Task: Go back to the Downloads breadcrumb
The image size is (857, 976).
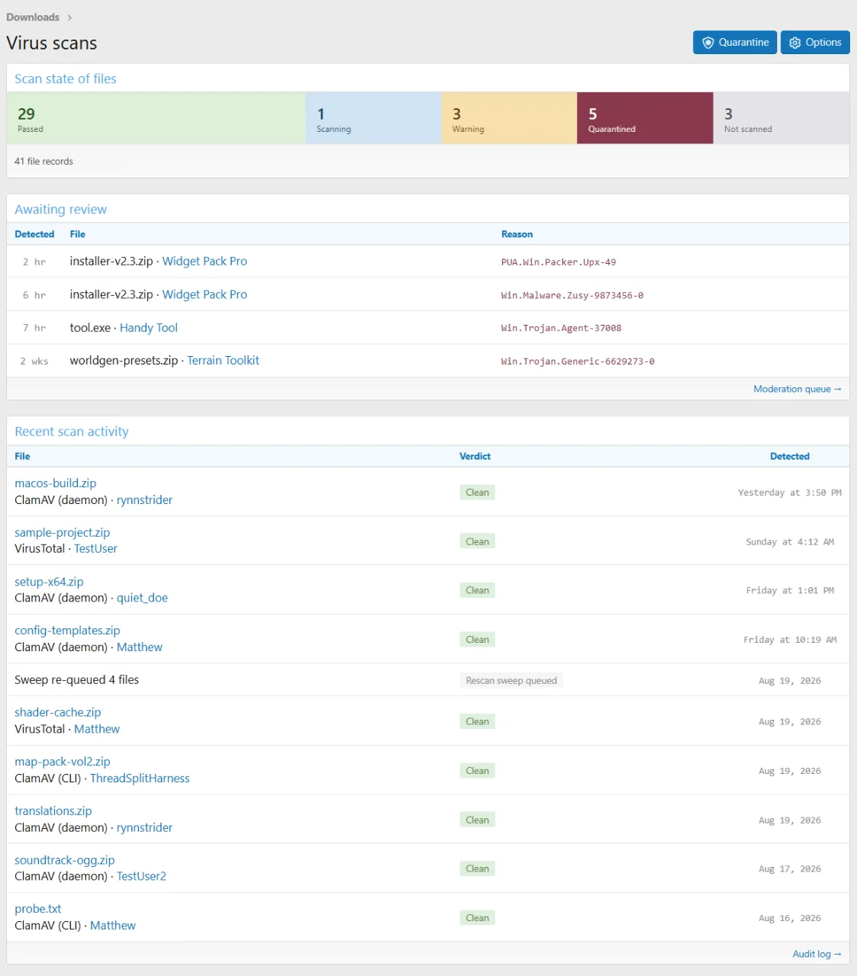Action: (33, 17)
